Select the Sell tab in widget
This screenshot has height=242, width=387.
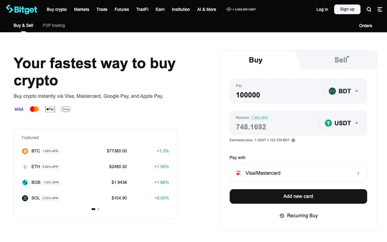pos(342,60)
